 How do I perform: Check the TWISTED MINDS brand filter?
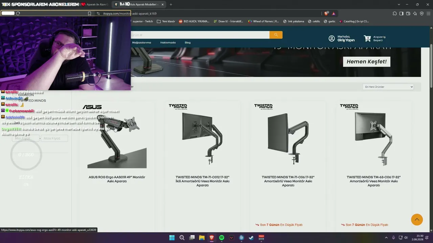[15, 101]
